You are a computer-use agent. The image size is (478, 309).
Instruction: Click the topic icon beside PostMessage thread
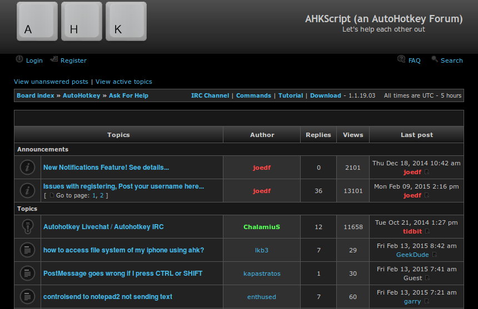pyautogui.click(x=27, y=273)
